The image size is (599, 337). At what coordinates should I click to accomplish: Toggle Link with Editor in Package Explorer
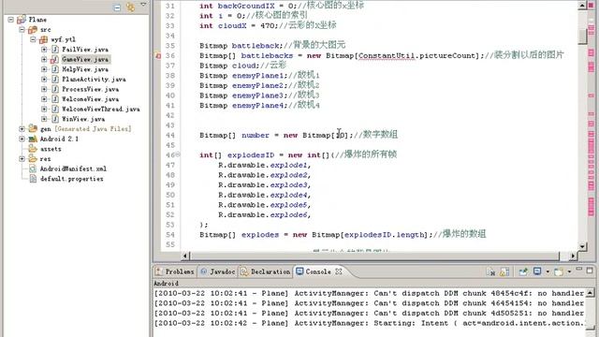click(x=131, y=7)
